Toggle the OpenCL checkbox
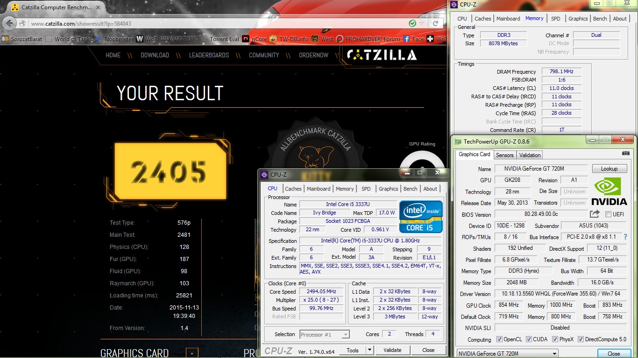638x358 pixels. tap(499, 339)
